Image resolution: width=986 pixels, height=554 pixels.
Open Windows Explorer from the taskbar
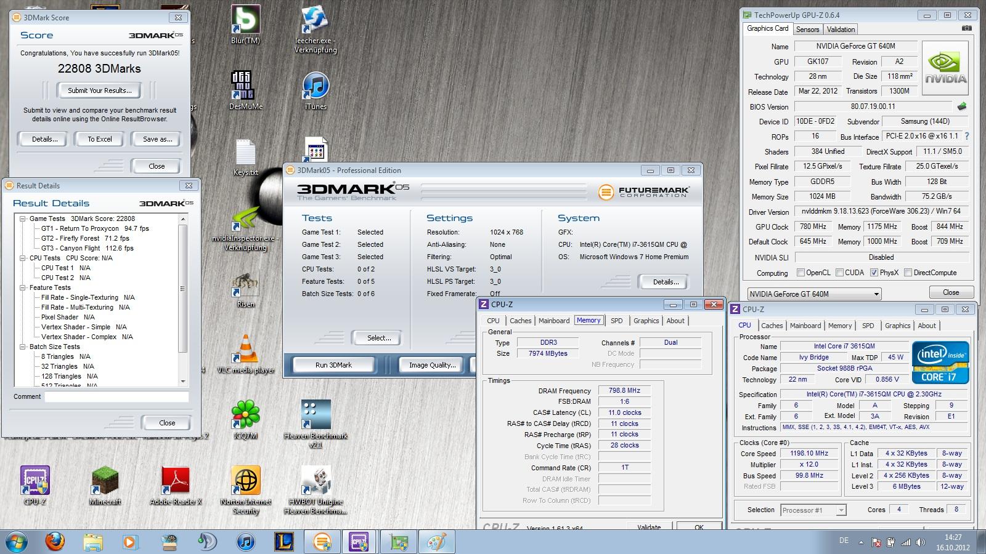[92, 542]
